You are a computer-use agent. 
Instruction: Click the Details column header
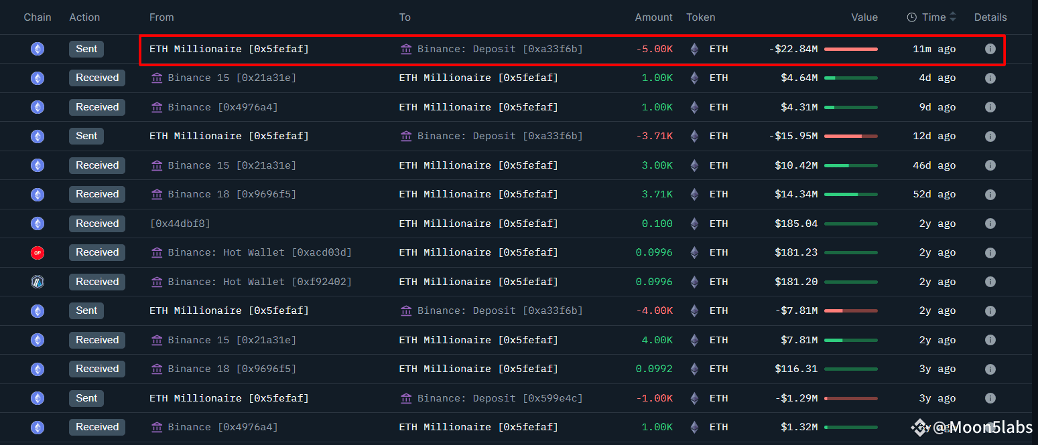point(990,17)
